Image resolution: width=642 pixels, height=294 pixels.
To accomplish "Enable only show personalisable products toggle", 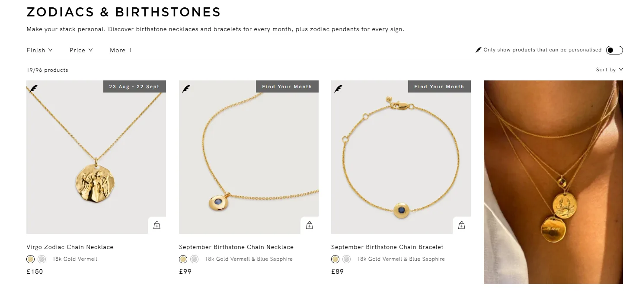I will click(614, 50).
